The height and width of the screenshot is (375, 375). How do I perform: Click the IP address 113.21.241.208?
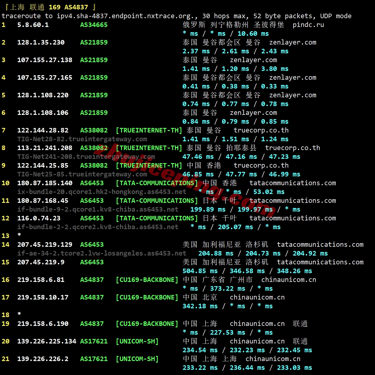click(45, 148)
